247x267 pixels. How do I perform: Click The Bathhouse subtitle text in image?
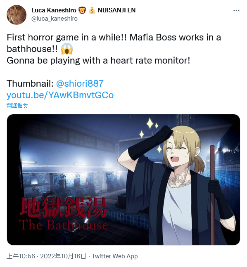pyautogui.click(x=64, y=225)
